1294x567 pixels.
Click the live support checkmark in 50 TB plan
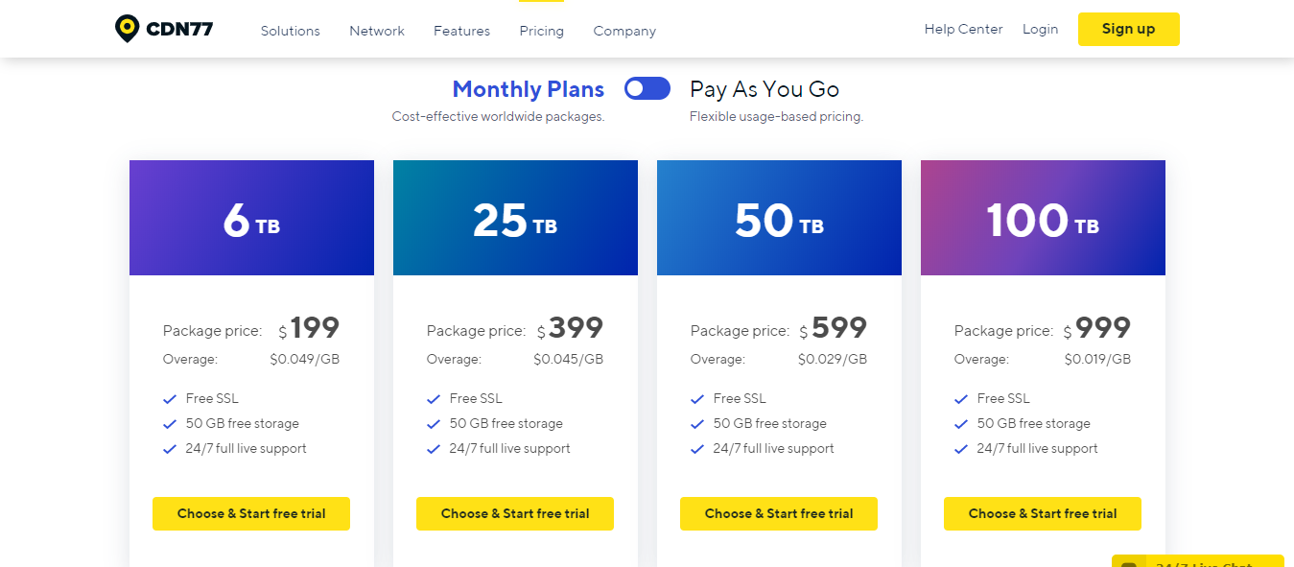[x=697, y=449]
